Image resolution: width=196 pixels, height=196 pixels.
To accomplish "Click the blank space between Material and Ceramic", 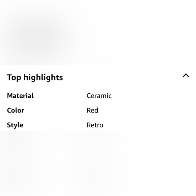I will tap(60, 96).
